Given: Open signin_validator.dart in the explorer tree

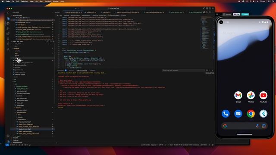Looking at the screenshot, I should click(x=25, y=131).
